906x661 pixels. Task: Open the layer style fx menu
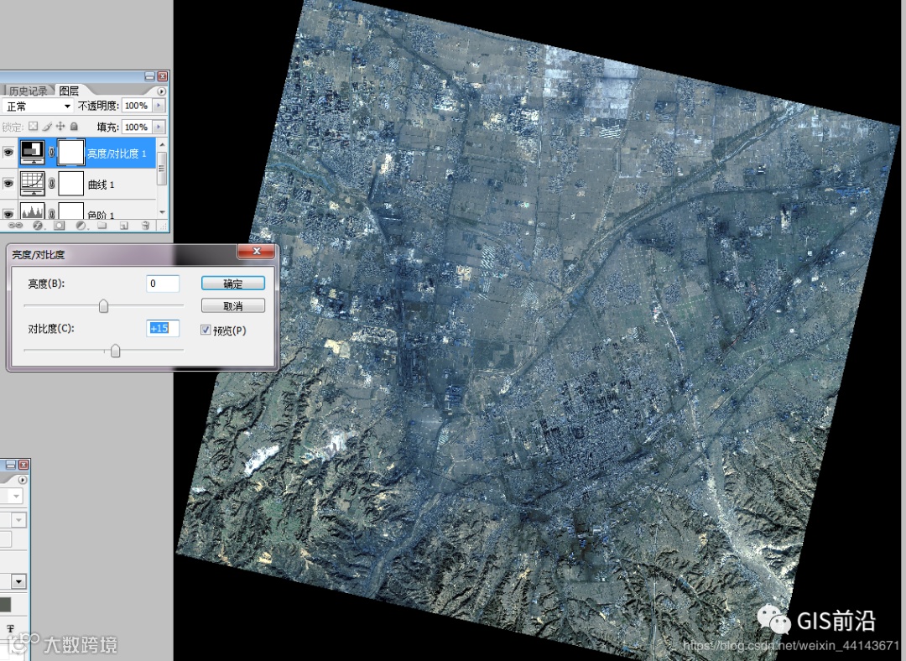coord(37,226)
